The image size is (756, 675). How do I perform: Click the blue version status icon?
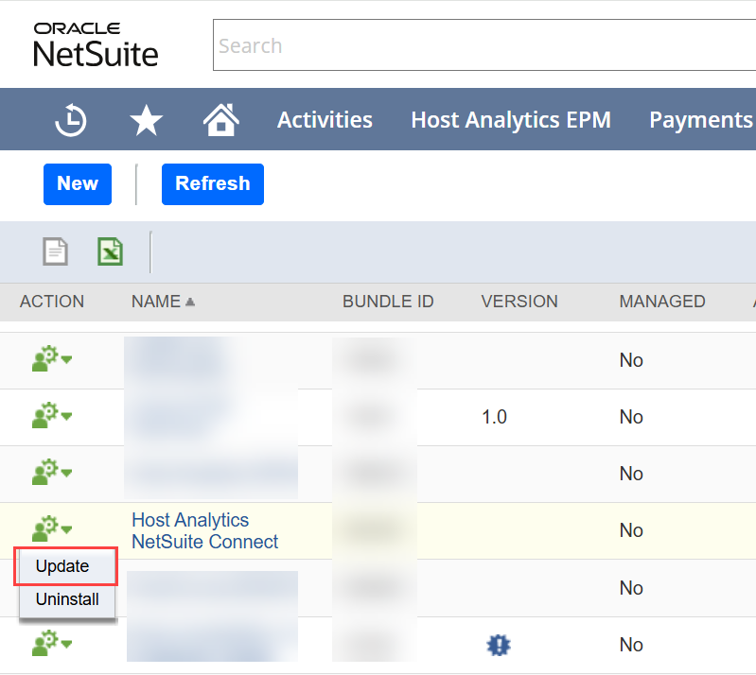click(499, 645)
